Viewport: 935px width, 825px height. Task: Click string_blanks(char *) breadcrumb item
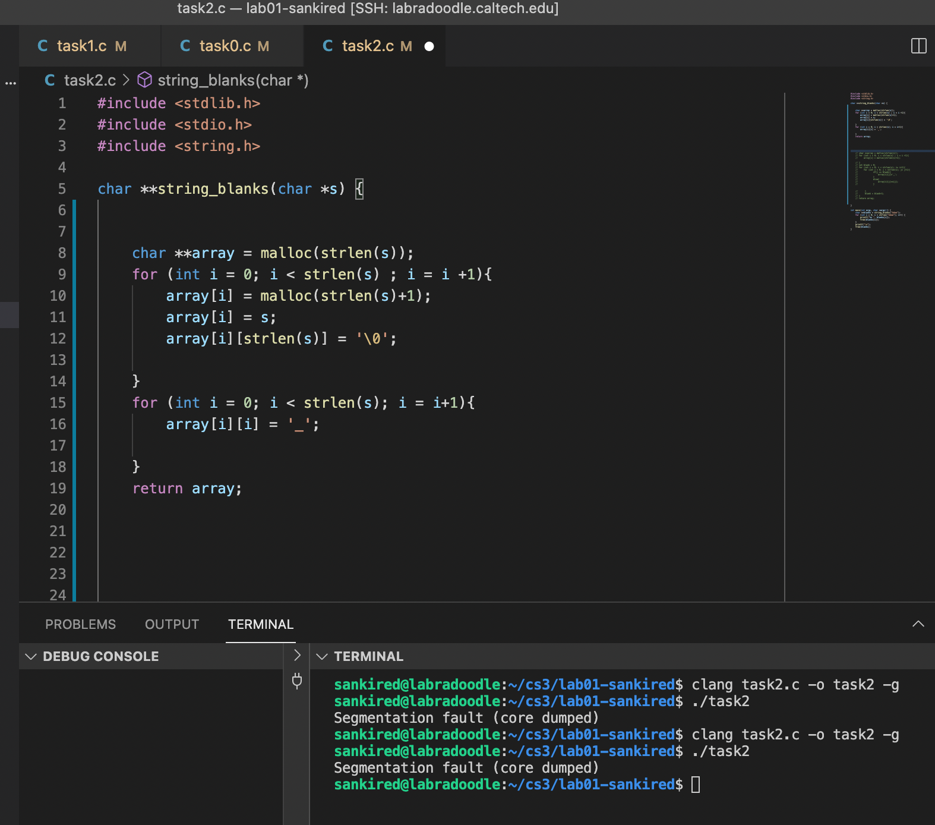pyautogui.click(x=233, y=80)
